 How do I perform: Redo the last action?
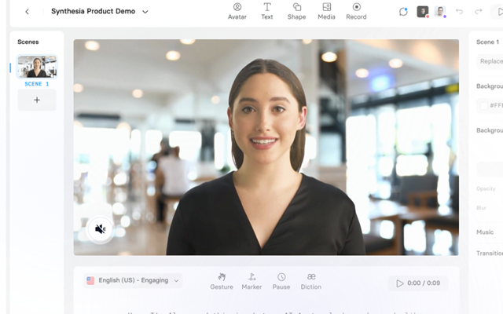[x=479, y=12]
